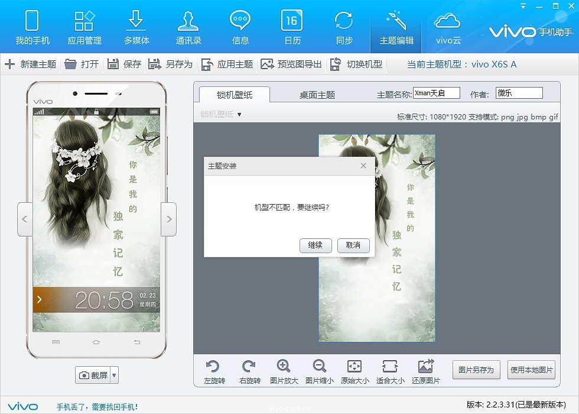Image resolution: width=579 pixels, height=414 pixels.
Task: Switch phone model via 切换机型
Action: (x=356, y=64)
